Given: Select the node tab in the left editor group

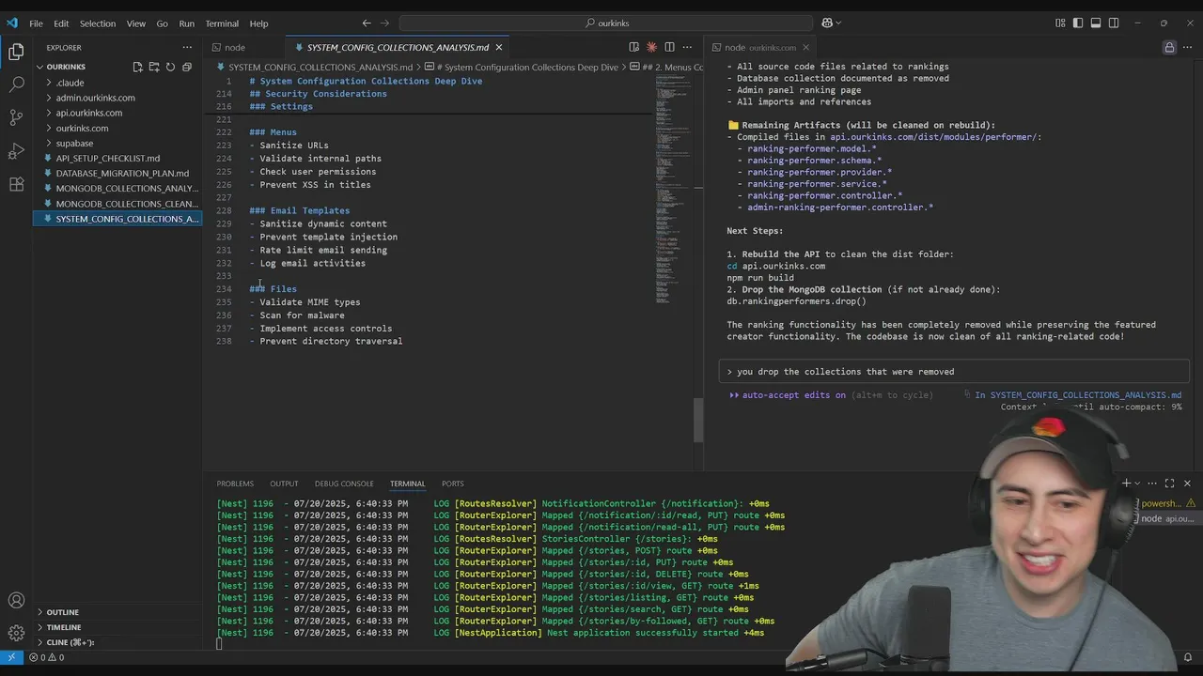Looking at the screenshot, I should point(243,47).
